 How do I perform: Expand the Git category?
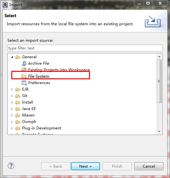click(x=12, y=96)
